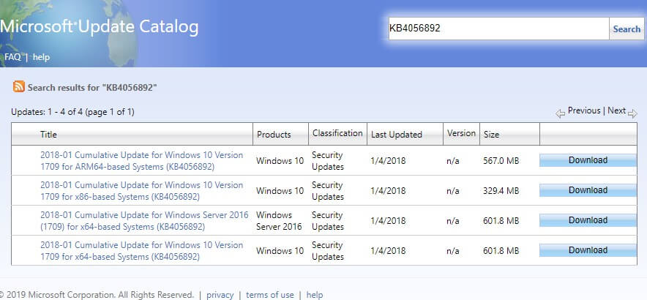Image resolution: width=647 pixels, height=300 pixels.
Task: Download the x86-based Systems update
Action: [588, 190]
